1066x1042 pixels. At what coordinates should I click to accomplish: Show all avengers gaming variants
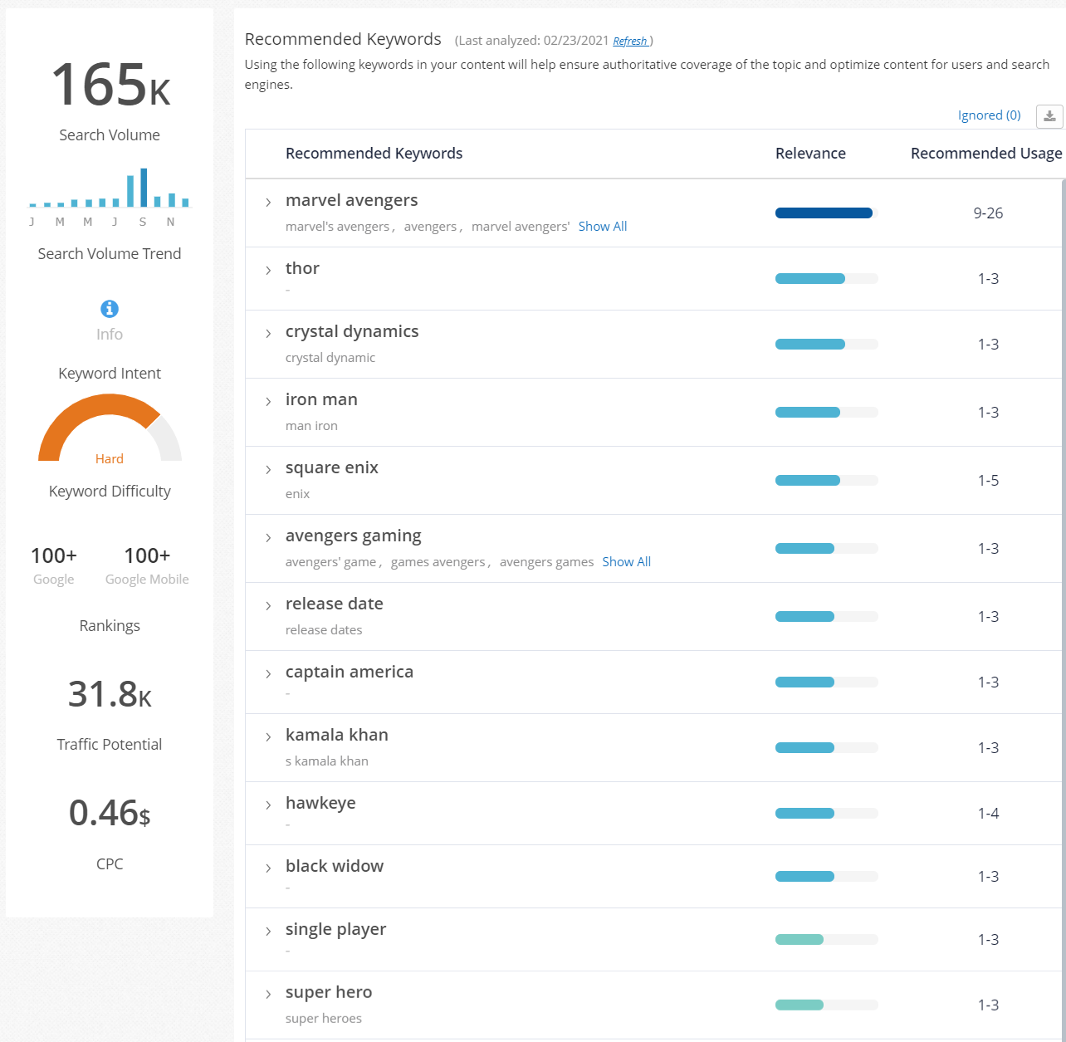[627, 562]
